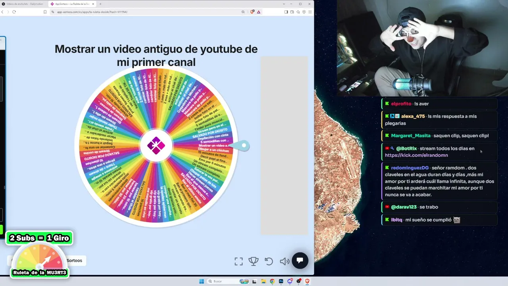
Task: Open site settings icon in address bar
Action: coord(53,12)
